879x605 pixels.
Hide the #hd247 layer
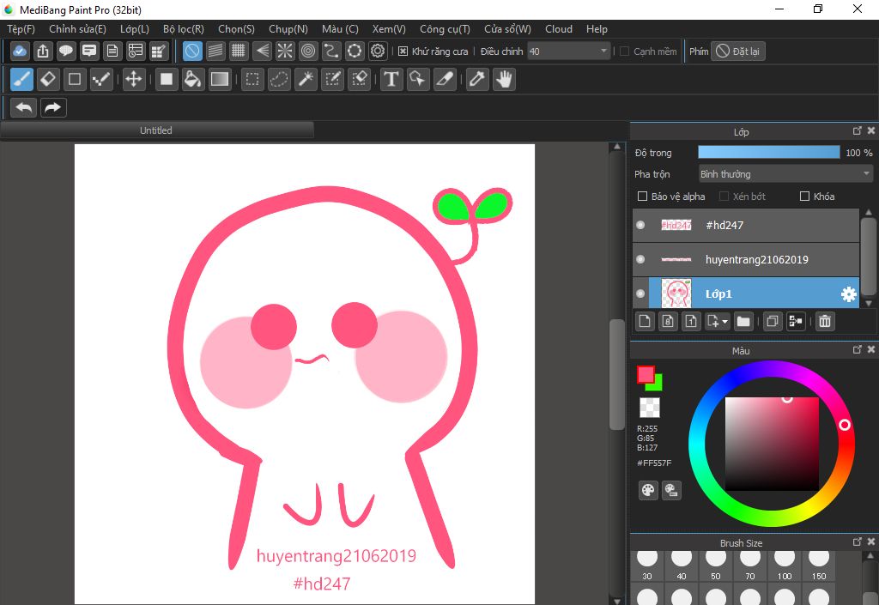point(640,225)
